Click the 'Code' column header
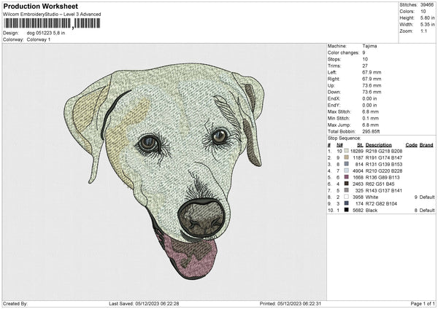This screenshot has height=309, width=438. pyautogui.click(x=412, y=145)
